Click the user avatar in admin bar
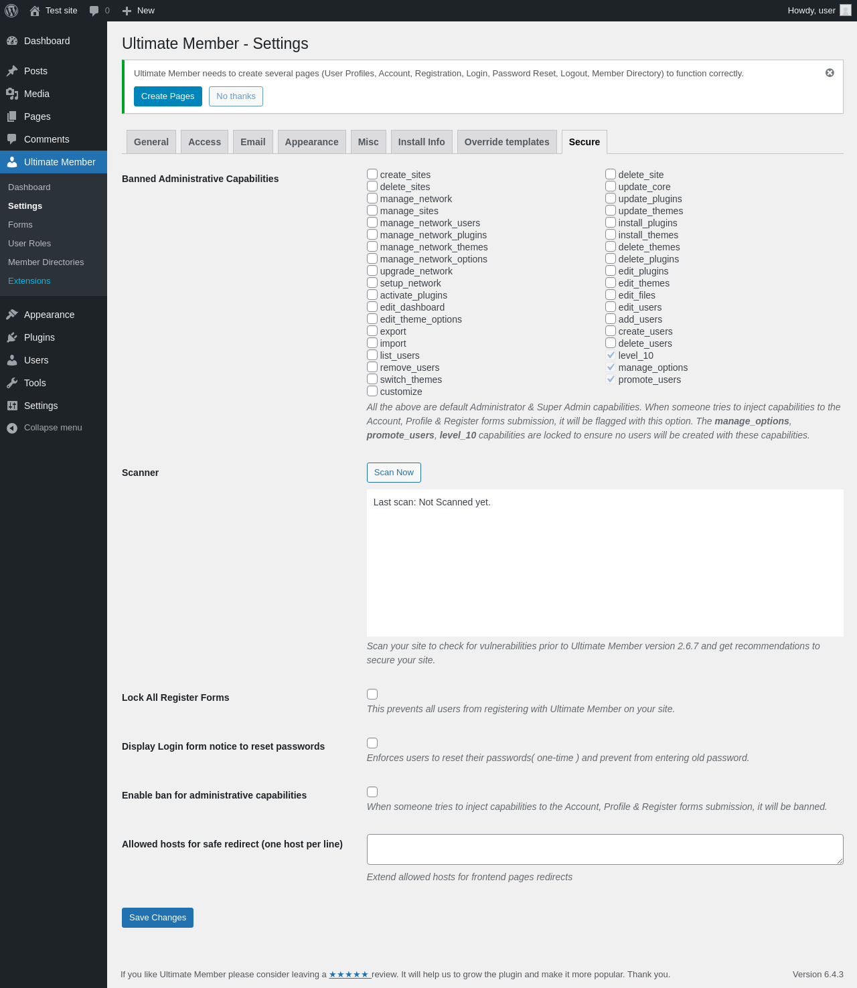Screen dimensions: 857x988 tap(846, 11)
